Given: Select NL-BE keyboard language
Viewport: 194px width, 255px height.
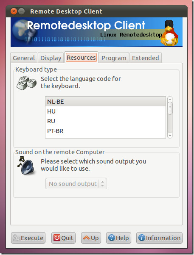Looking at the screenshot, I should coord(105,102).
